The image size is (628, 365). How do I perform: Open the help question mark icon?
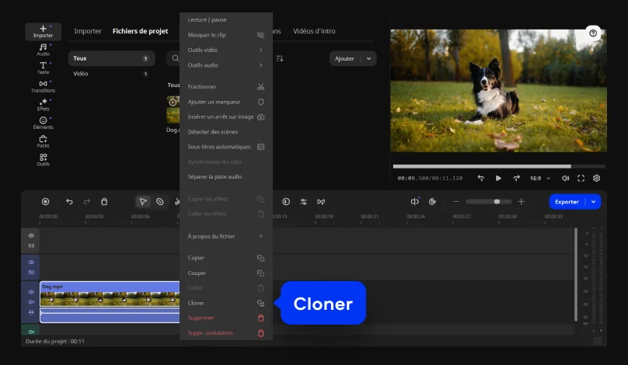coord(593,33)
